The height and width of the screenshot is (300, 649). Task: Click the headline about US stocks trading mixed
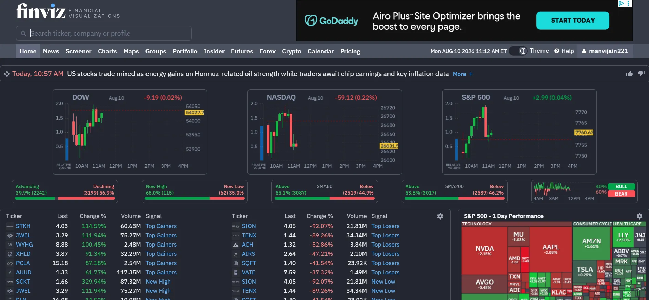click(x=258, y=74)
